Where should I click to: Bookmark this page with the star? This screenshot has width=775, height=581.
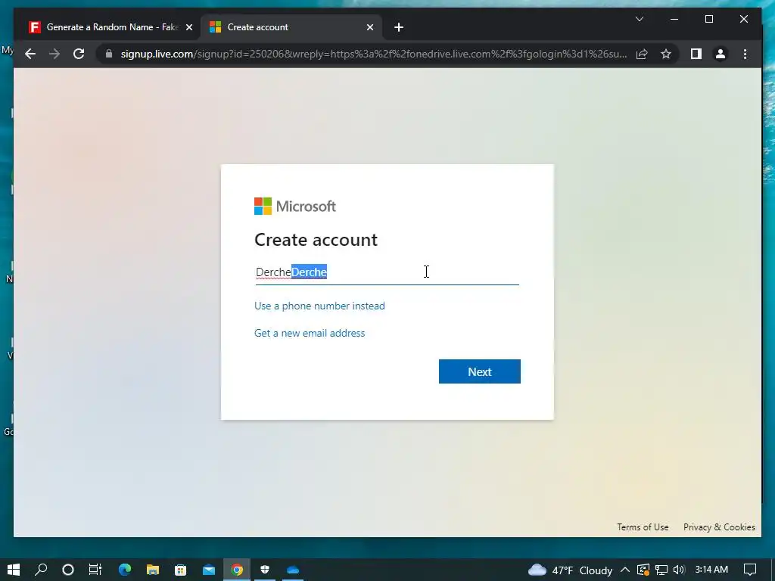click(666, 54)
